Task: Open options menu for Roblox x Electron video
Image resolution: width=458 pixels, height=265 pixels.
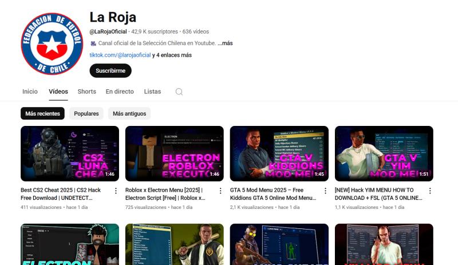Action: tap(220, 191)
